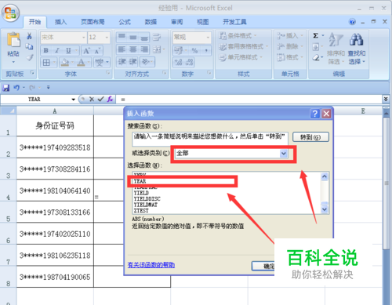The height and width of the screenshot is (305, 392).
Task: Select YIELD in function list
Action: tap(141, 193)
